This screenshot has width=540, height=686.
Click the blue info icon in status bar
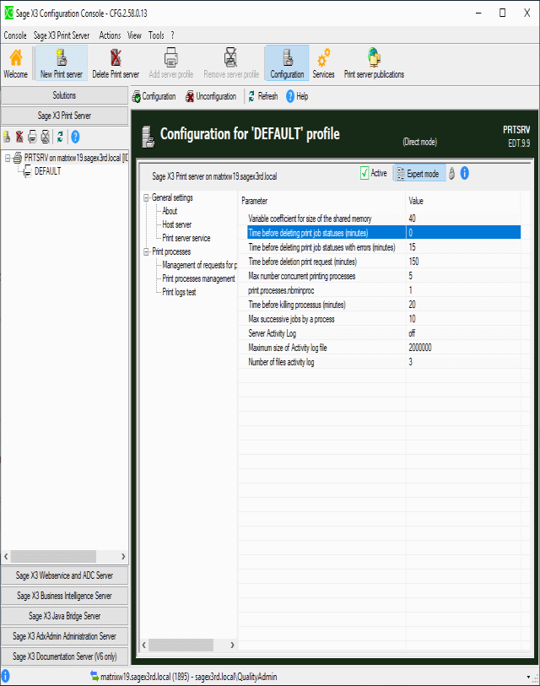[x=5, y=676]
